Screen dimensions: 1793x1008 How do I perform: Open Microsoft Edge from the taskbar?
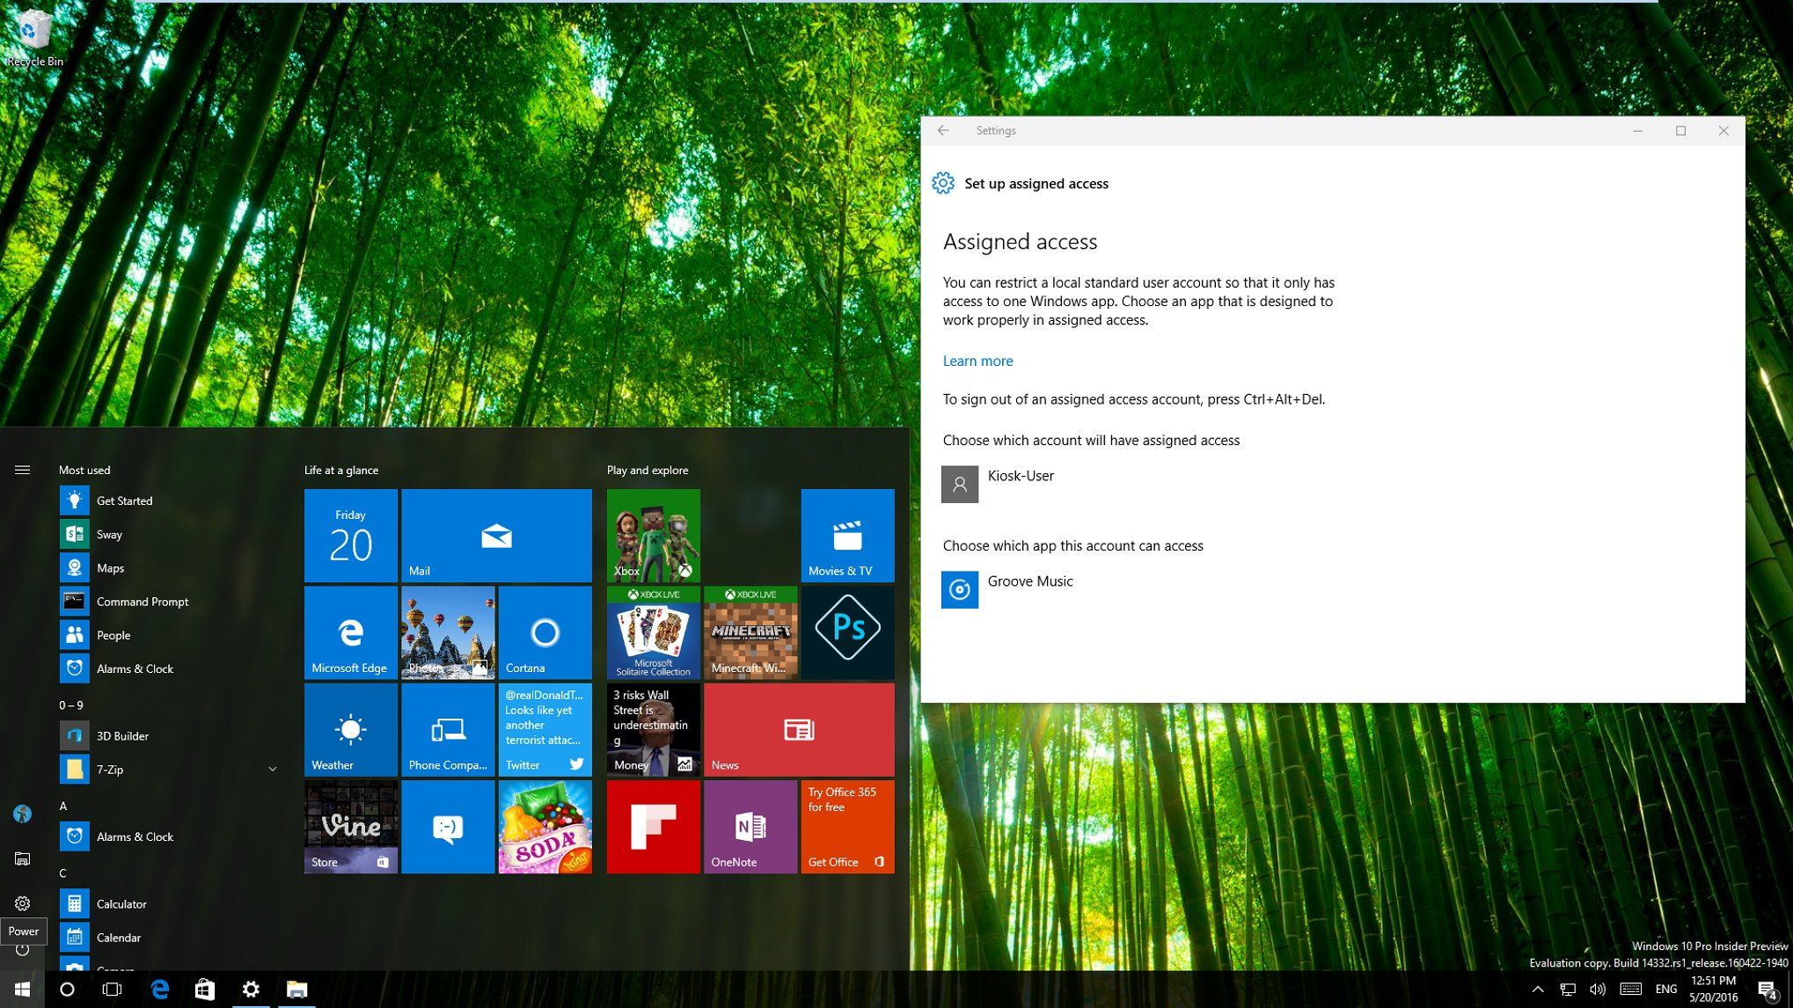(159, 990)
